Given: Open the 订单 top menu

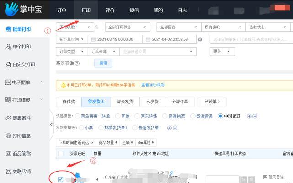Looking at the screenshot, I should tap(62, 10).
